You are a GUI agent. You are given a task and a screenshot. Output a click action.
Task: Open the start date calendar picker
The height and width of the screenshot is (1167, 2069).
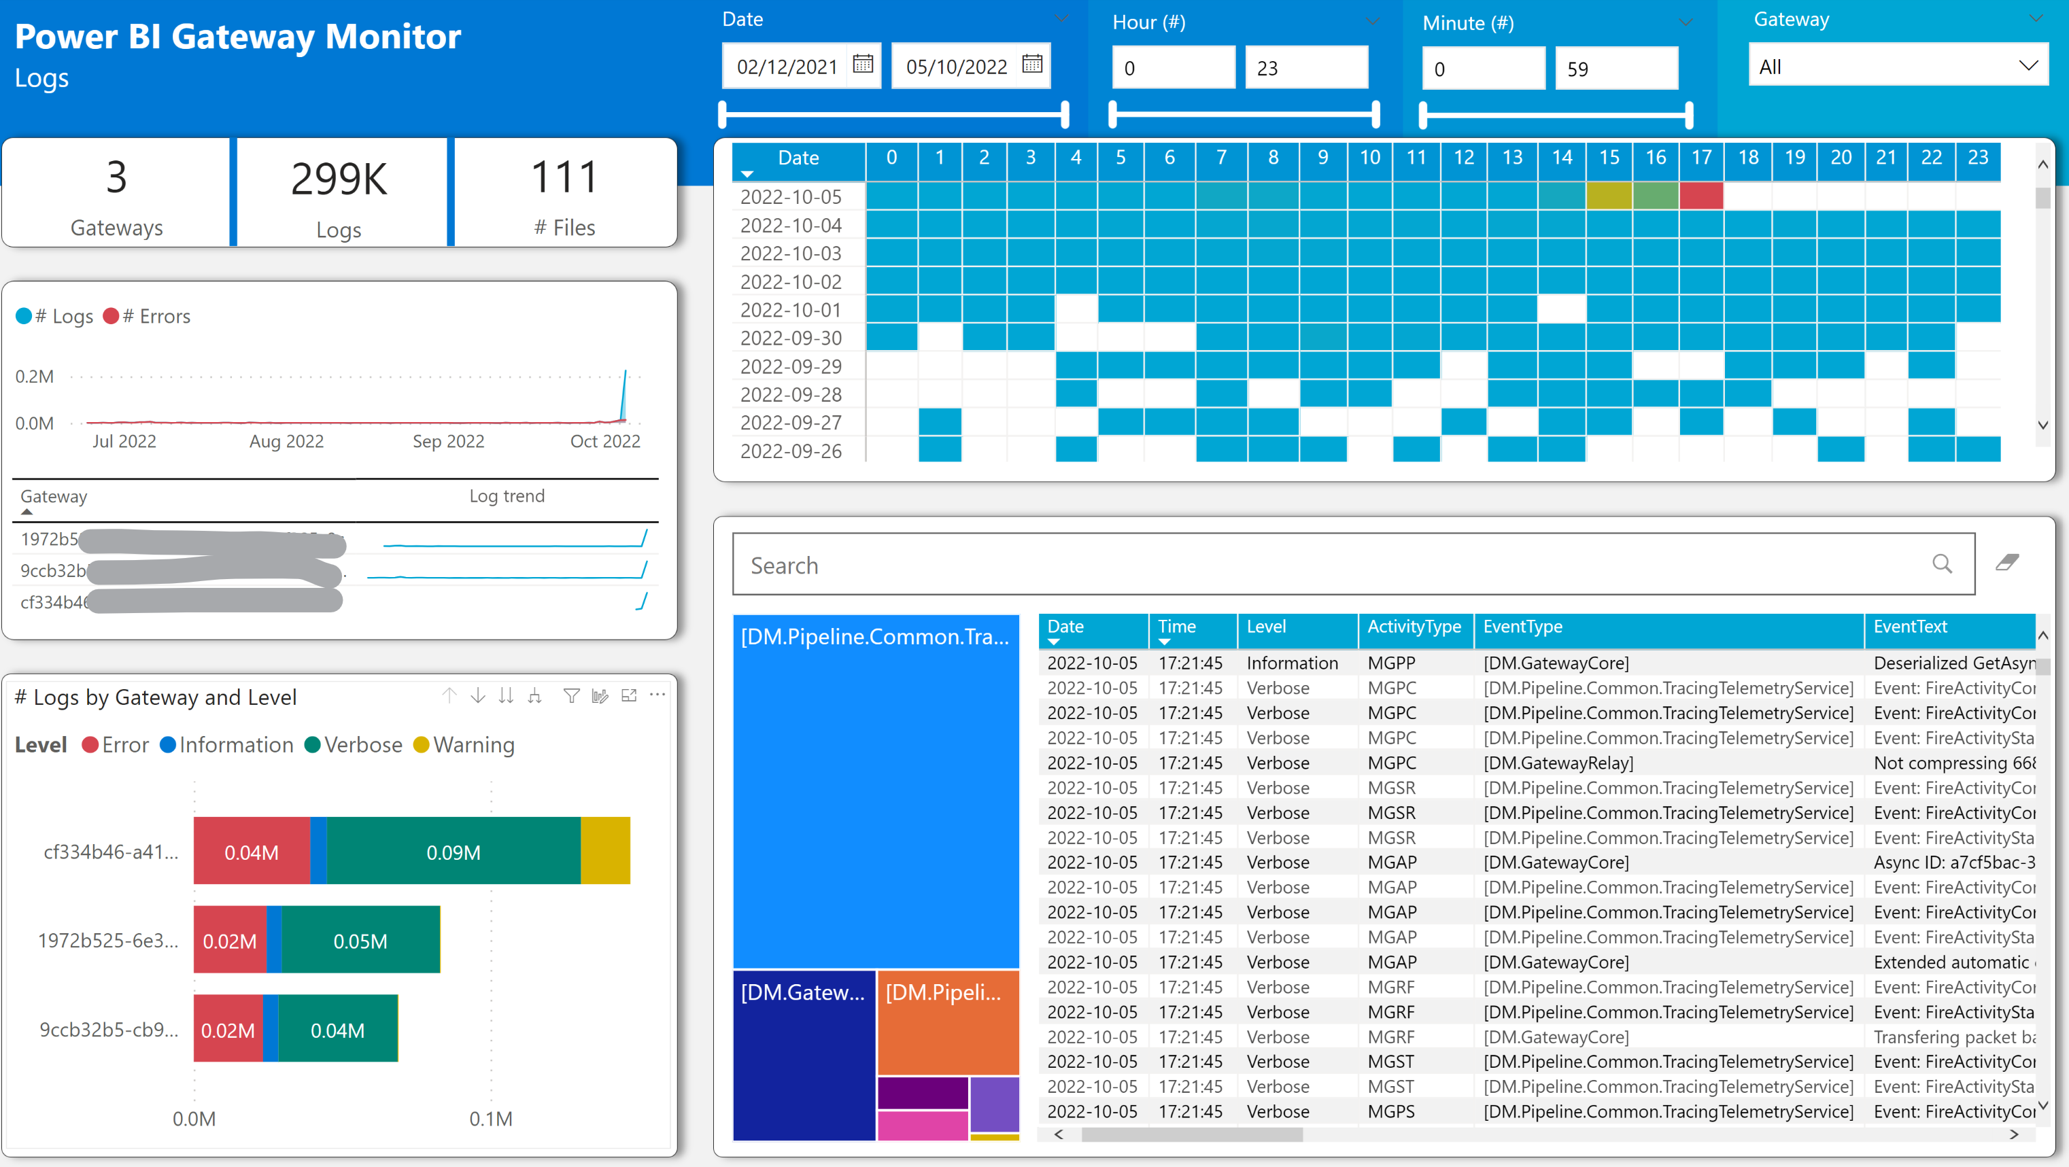863,65
